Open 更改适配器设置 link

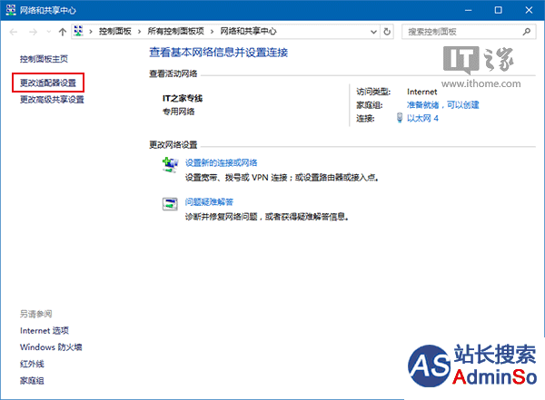point(48,83)
